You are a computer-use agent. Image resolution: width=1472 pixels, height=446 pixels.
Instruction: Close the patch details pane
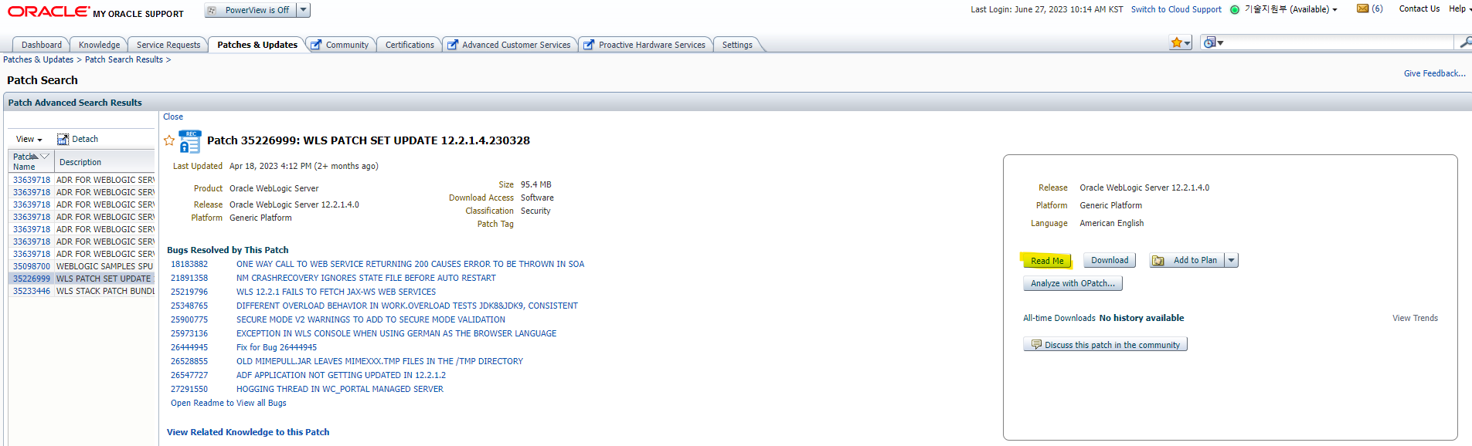pyautogui.click(x=173, y=117)
